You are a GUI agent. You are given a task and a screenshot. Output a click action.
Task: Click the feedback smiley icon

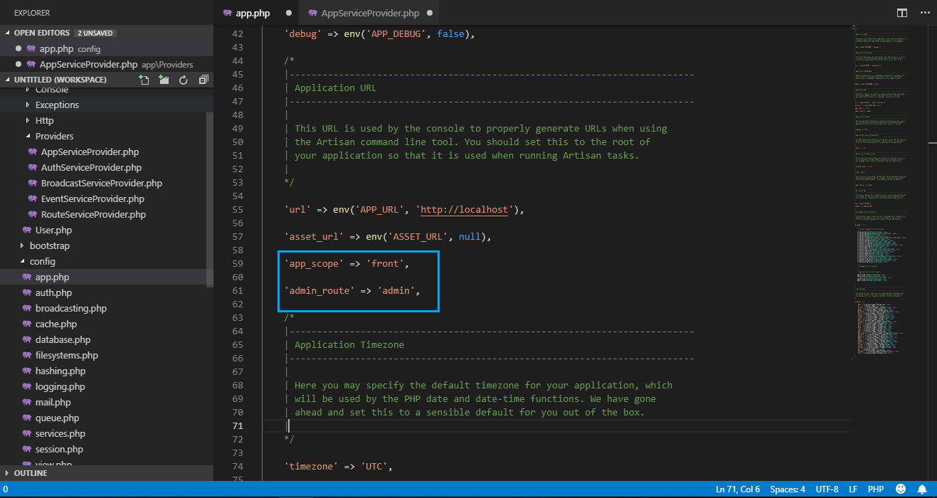[901, 489]
